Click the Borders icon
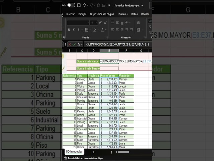Viewport: 214px width, 161px height. coord(87,30)
